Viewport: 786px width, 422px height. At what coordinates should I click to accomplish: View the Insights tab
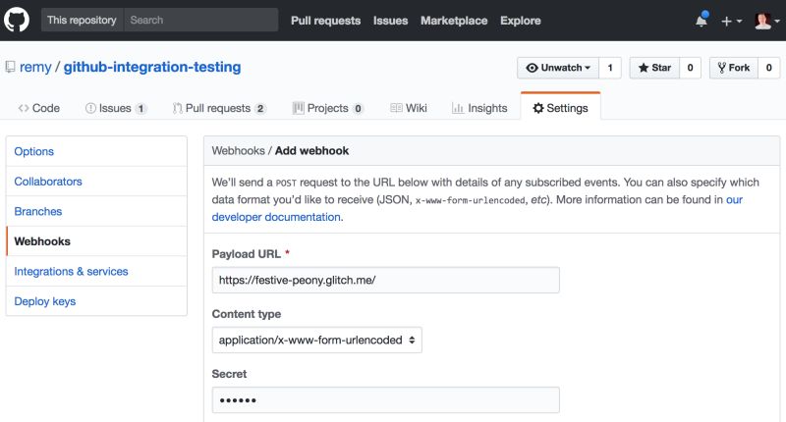tap(479, 108)
